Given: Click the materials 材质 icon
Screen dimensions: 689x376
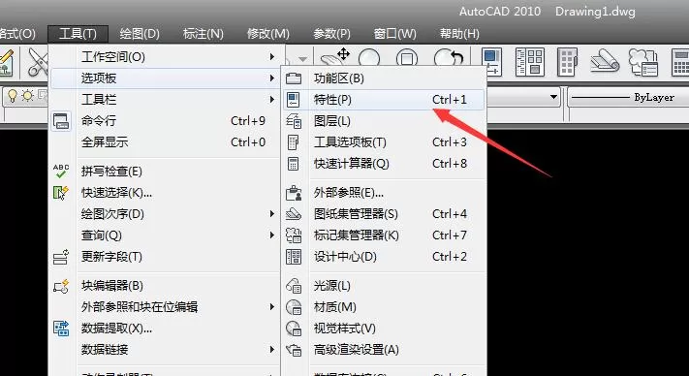Looking at the screenshot, I should 294,307.
